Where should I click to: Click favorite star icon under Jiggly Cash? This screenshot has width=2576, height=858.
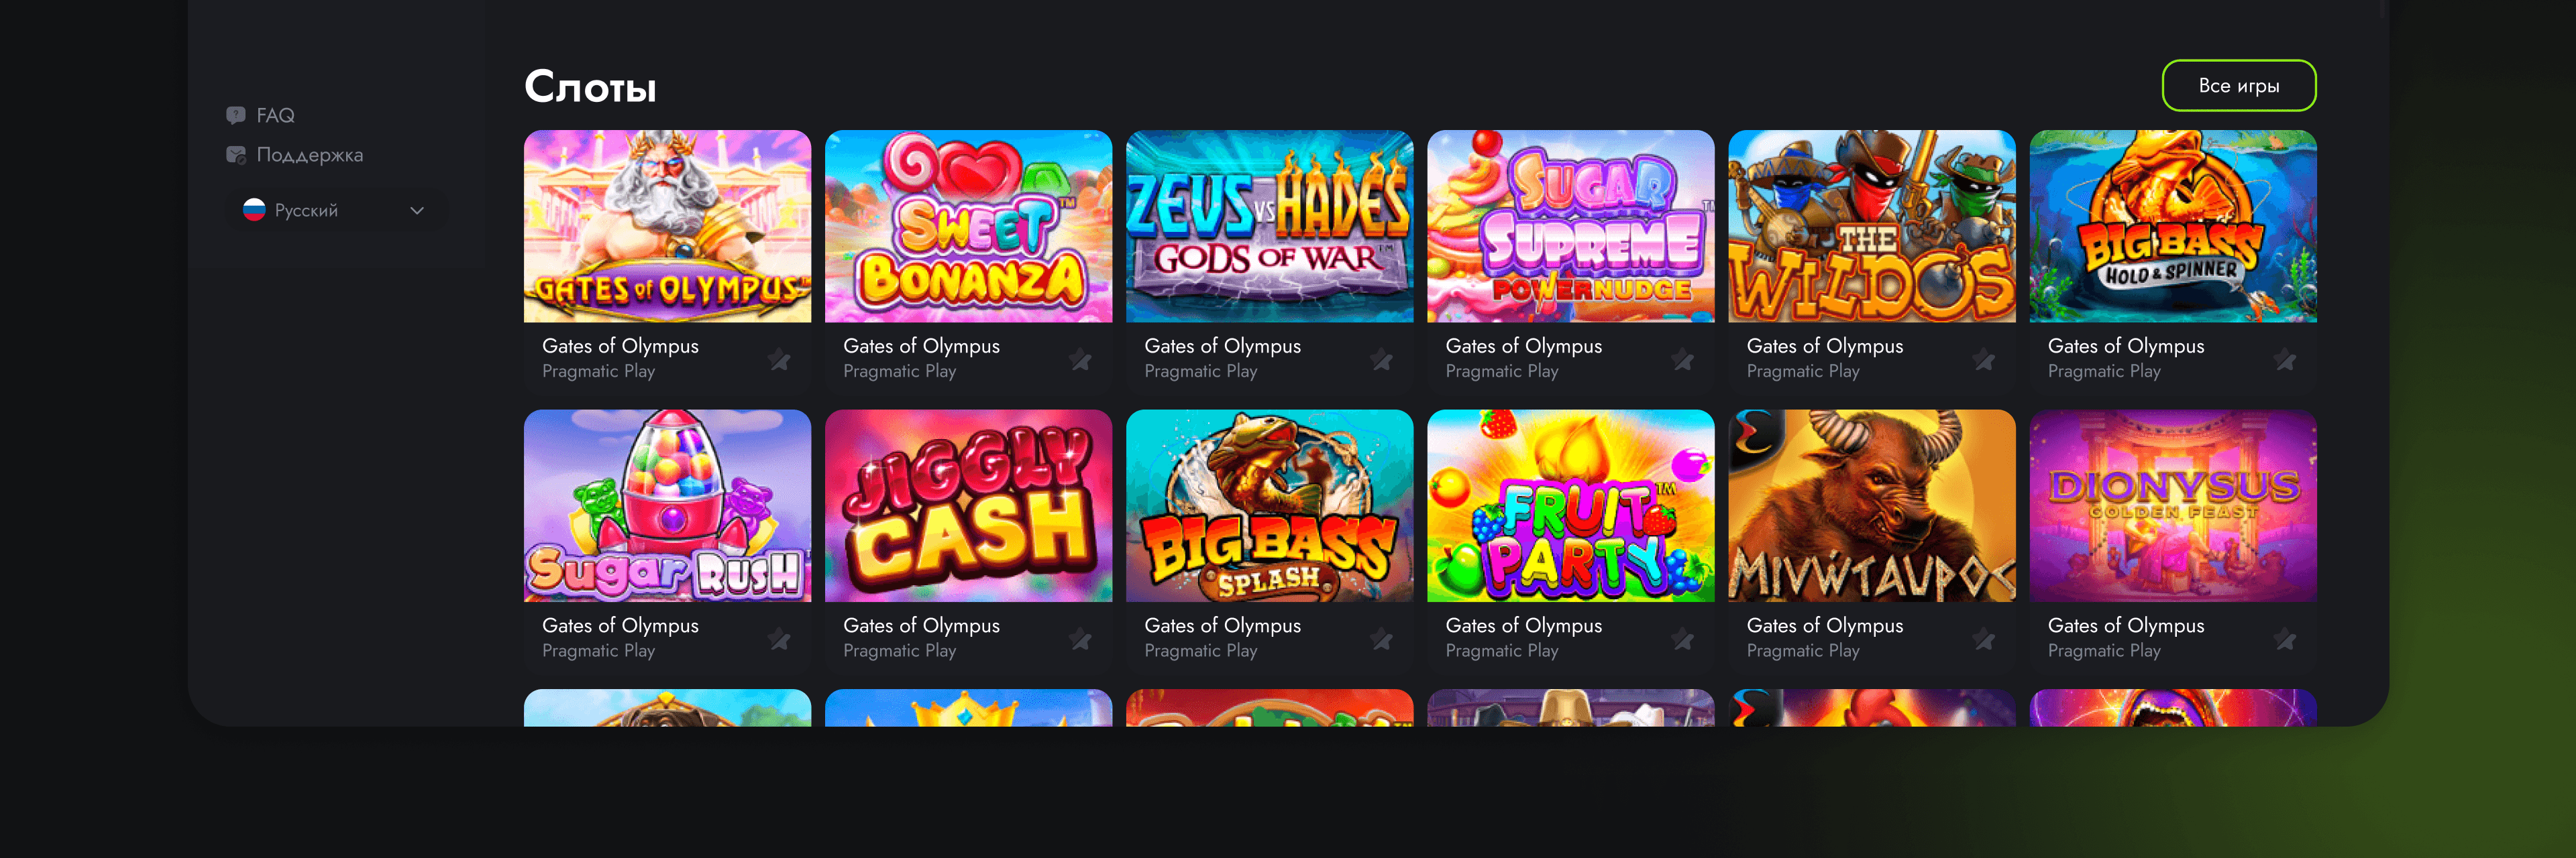1080,639
